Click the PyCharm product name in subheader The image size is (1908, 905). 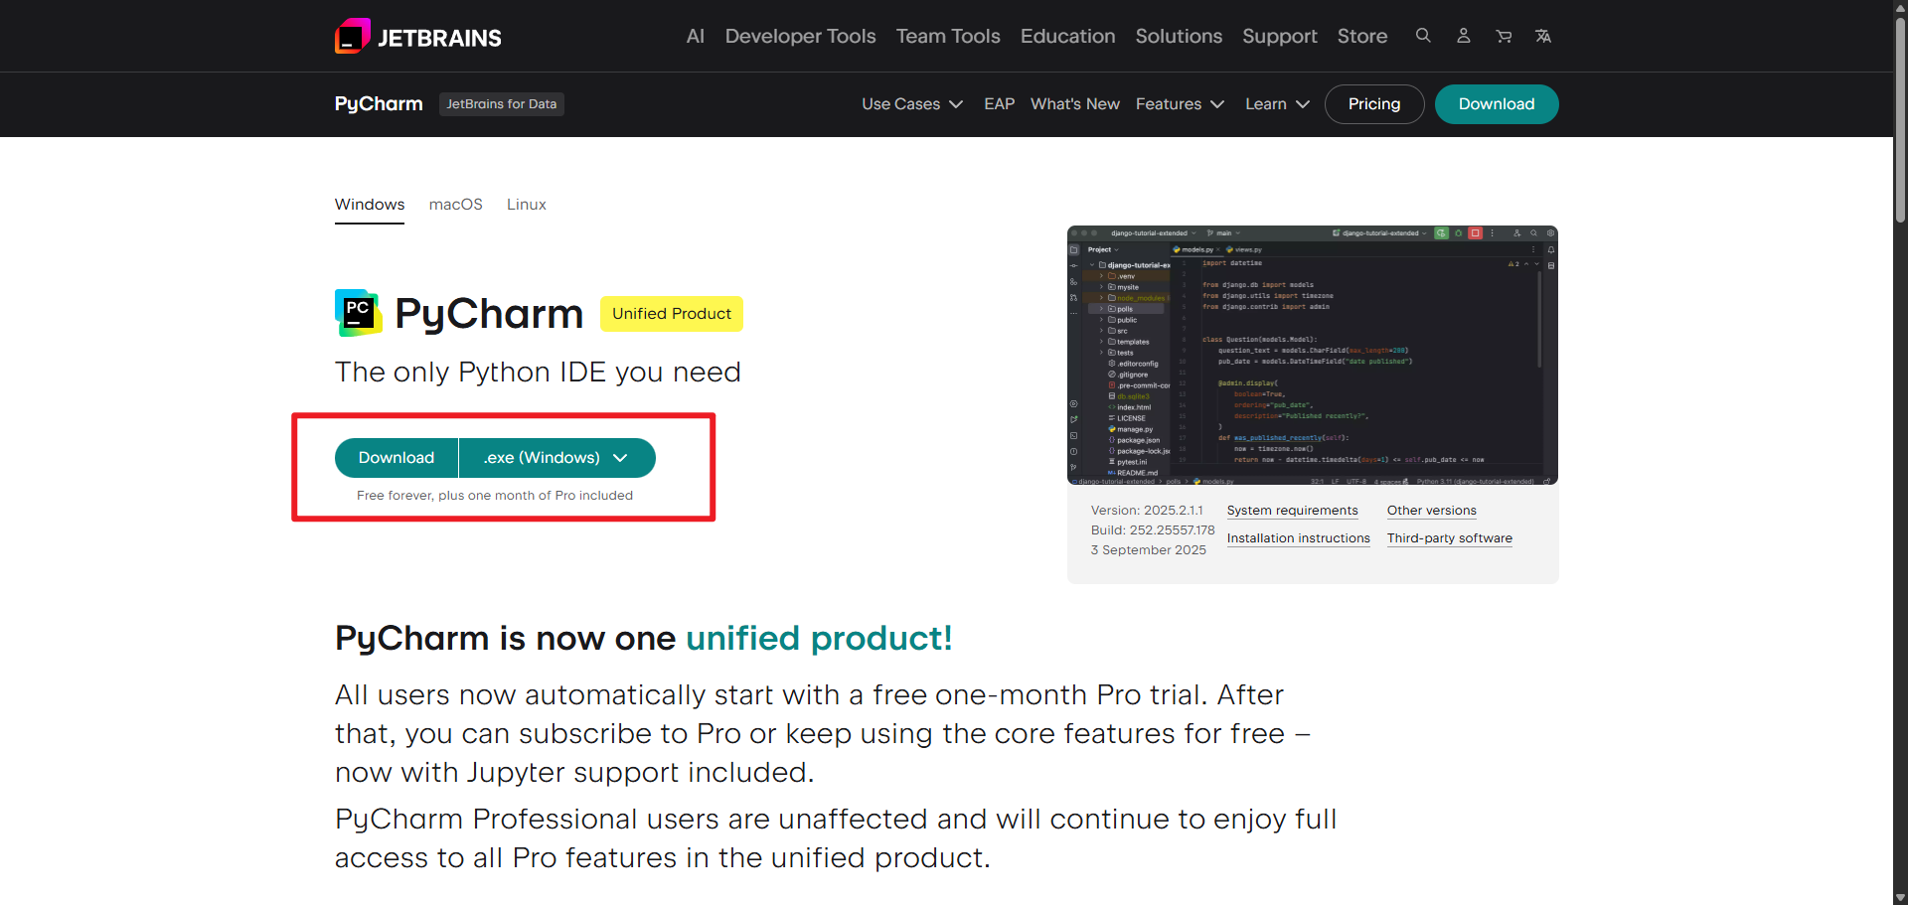[379, 103]
